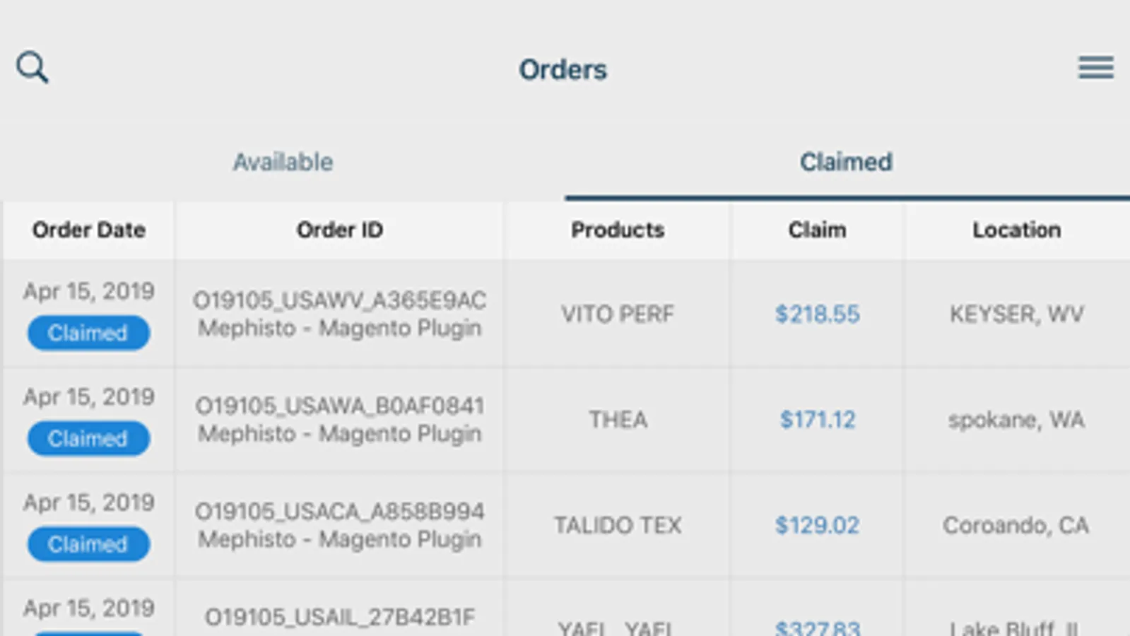
Task: Sort by Order Date column header
Action: coord(89,230)
